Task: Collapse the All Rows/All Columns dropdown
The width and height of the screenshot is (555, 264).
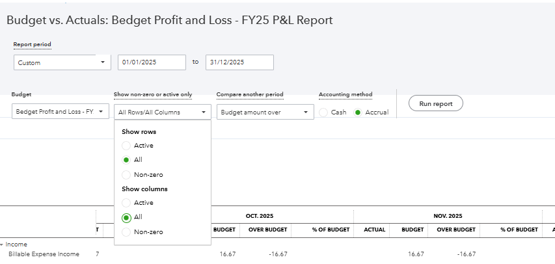Action: (162, 112)
